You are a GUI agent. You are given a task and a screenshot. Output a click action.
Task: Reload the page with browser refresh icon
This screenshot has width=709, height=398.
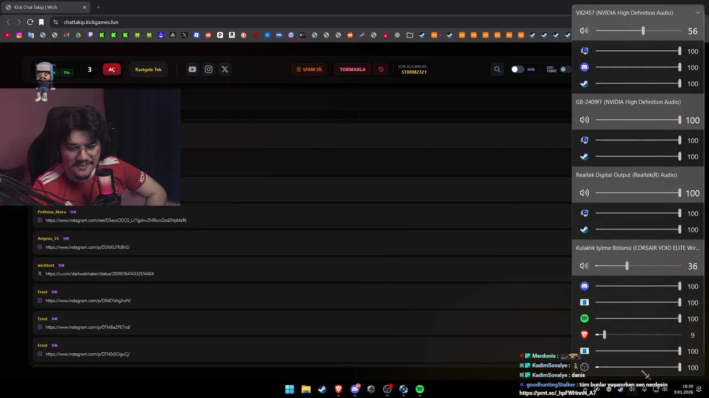pyautogui.click(x=30, y=22)
